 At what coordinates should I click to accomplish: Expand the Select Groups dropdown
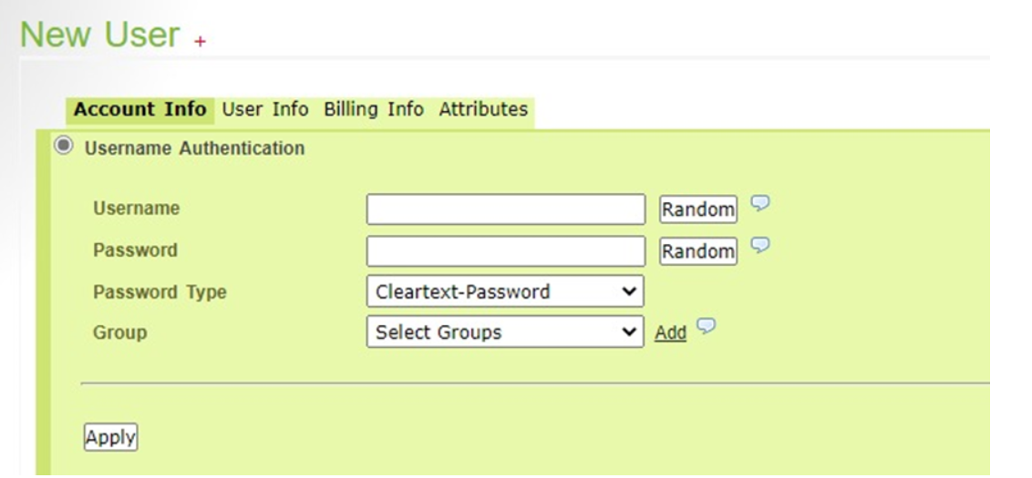504,332
